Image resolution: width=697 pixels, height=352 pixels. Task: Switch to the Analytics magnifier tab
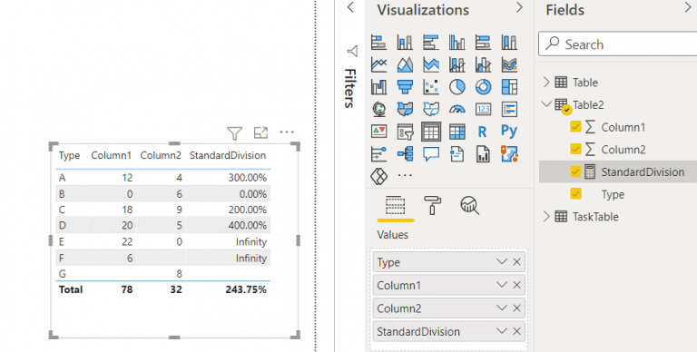470,205
